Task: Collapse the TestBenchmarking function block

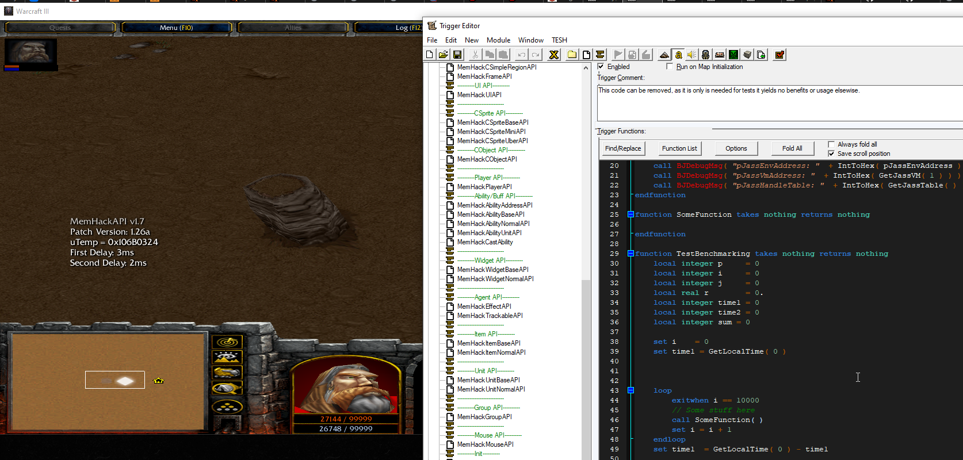Action: click(630, 254)
